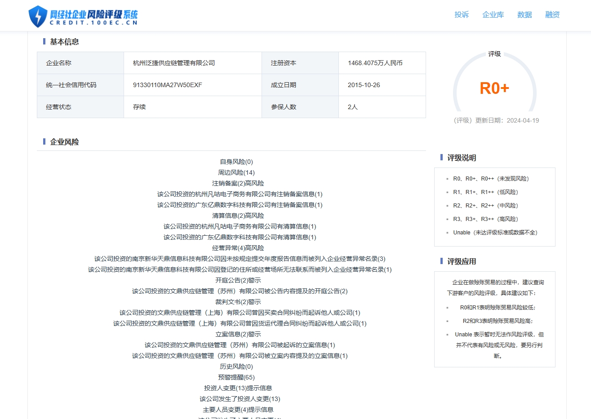Click the 存续 business status value

pos(139,107)
